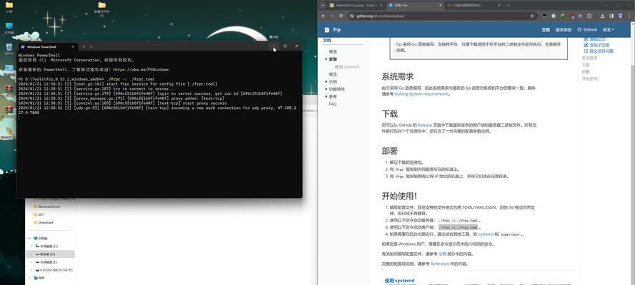Open the 示例 link in the paragraph

click(x=442, y=254)
